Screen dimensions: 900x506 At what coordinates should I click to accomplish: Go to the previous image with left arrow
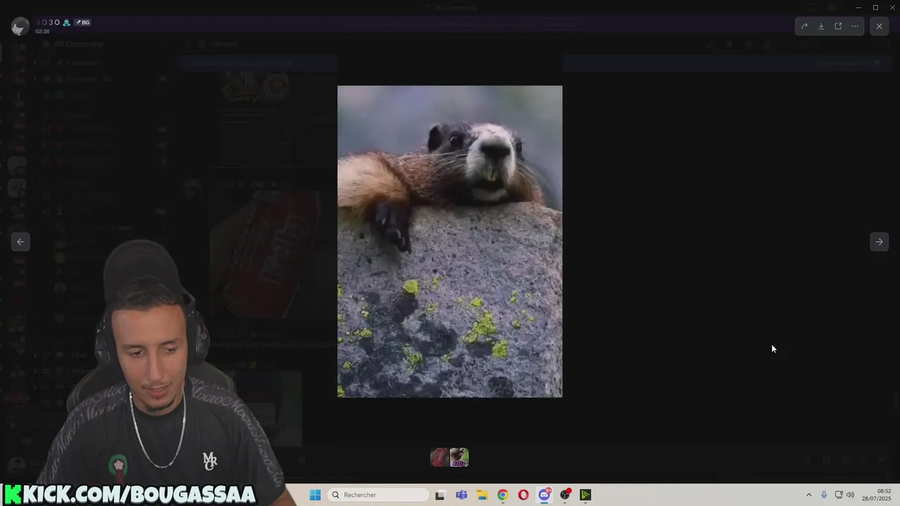pyautogui.click(x=20, y=242)
